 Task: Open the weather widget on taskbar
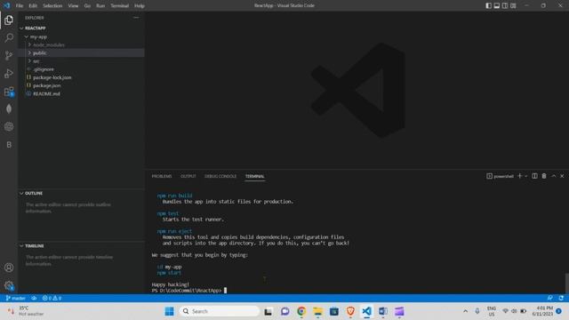click(x=26, y=311)
